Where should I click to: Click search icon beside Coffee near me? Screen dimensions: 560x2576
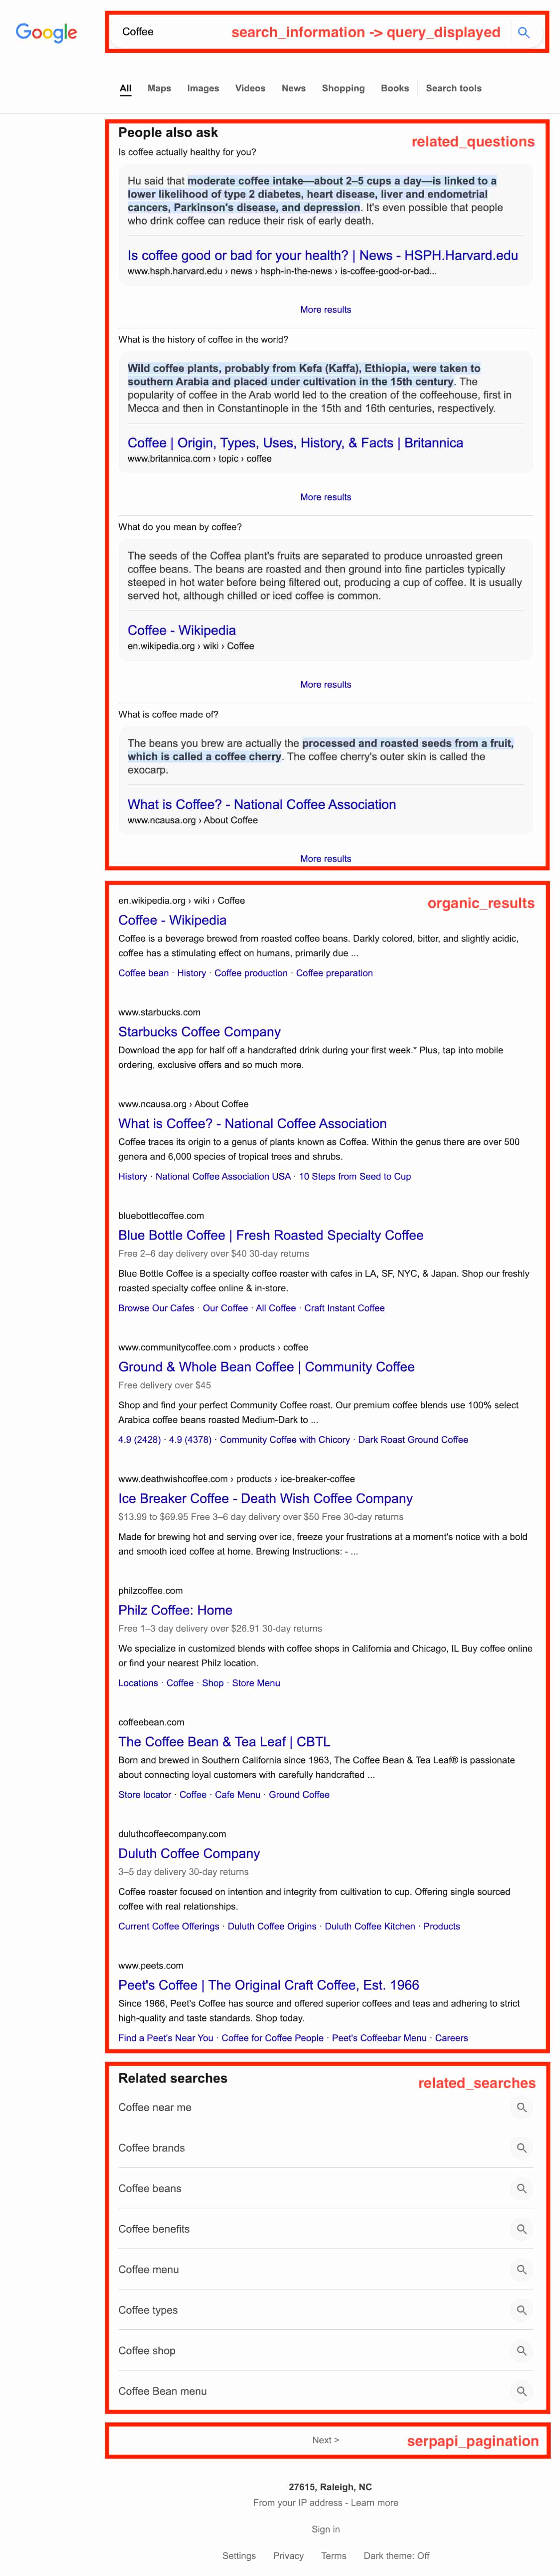521,2107
